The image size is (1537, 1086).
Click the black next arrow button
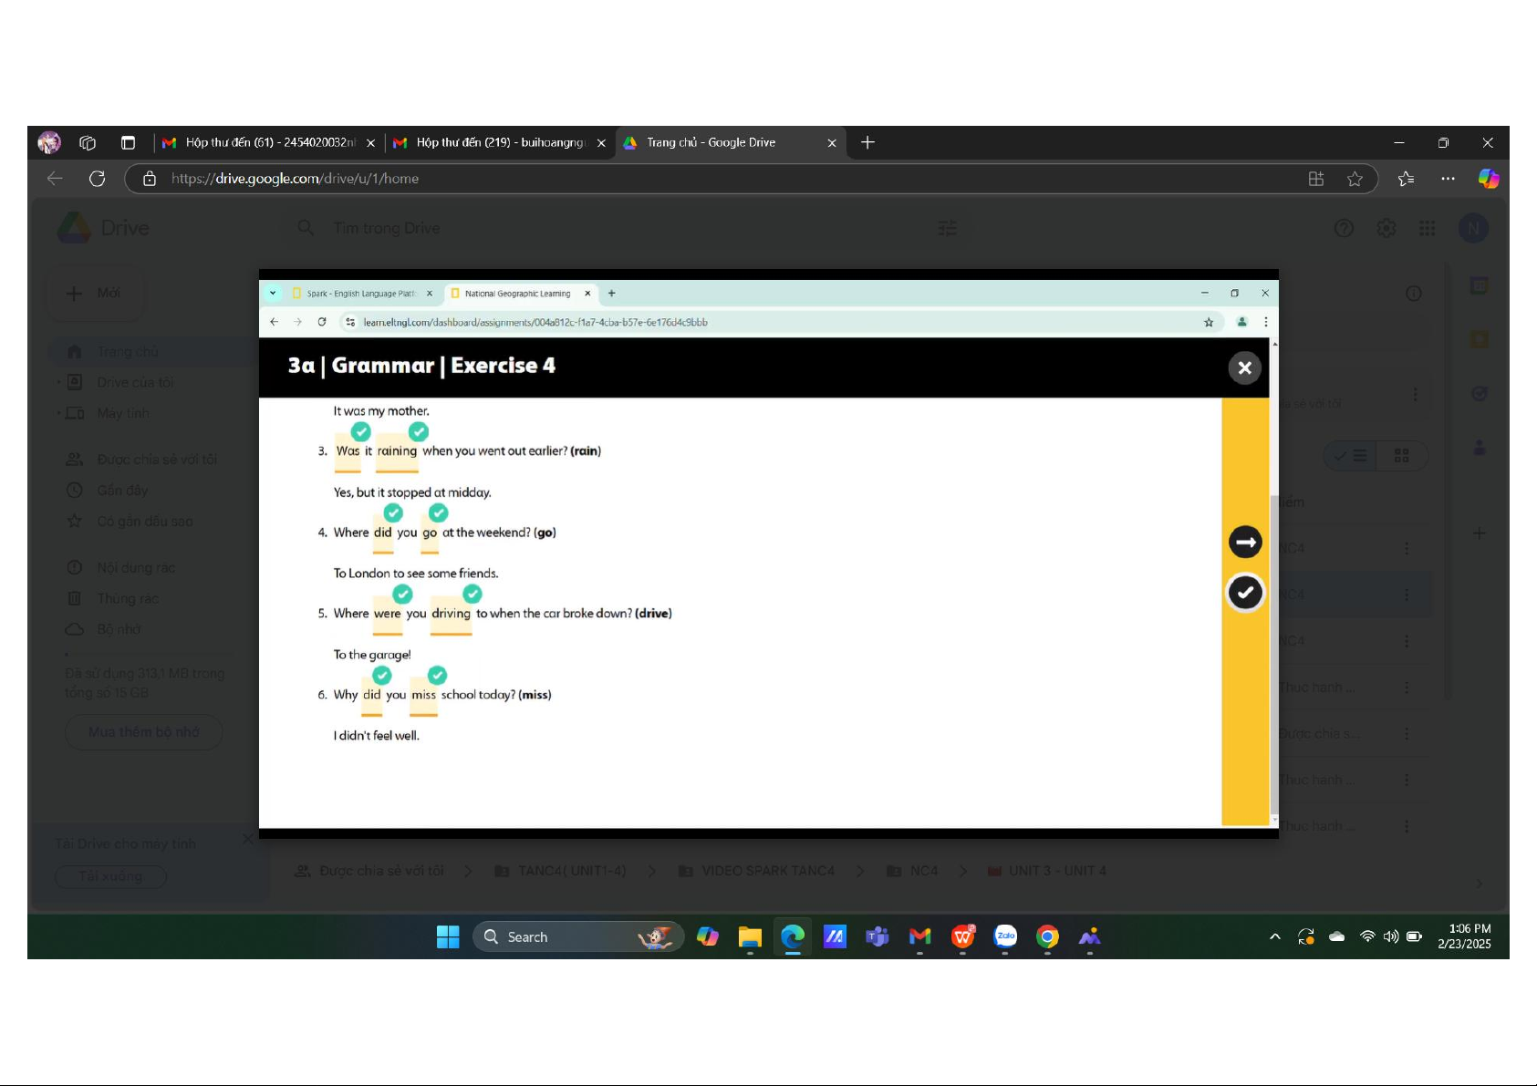(x=1245, y=542)
